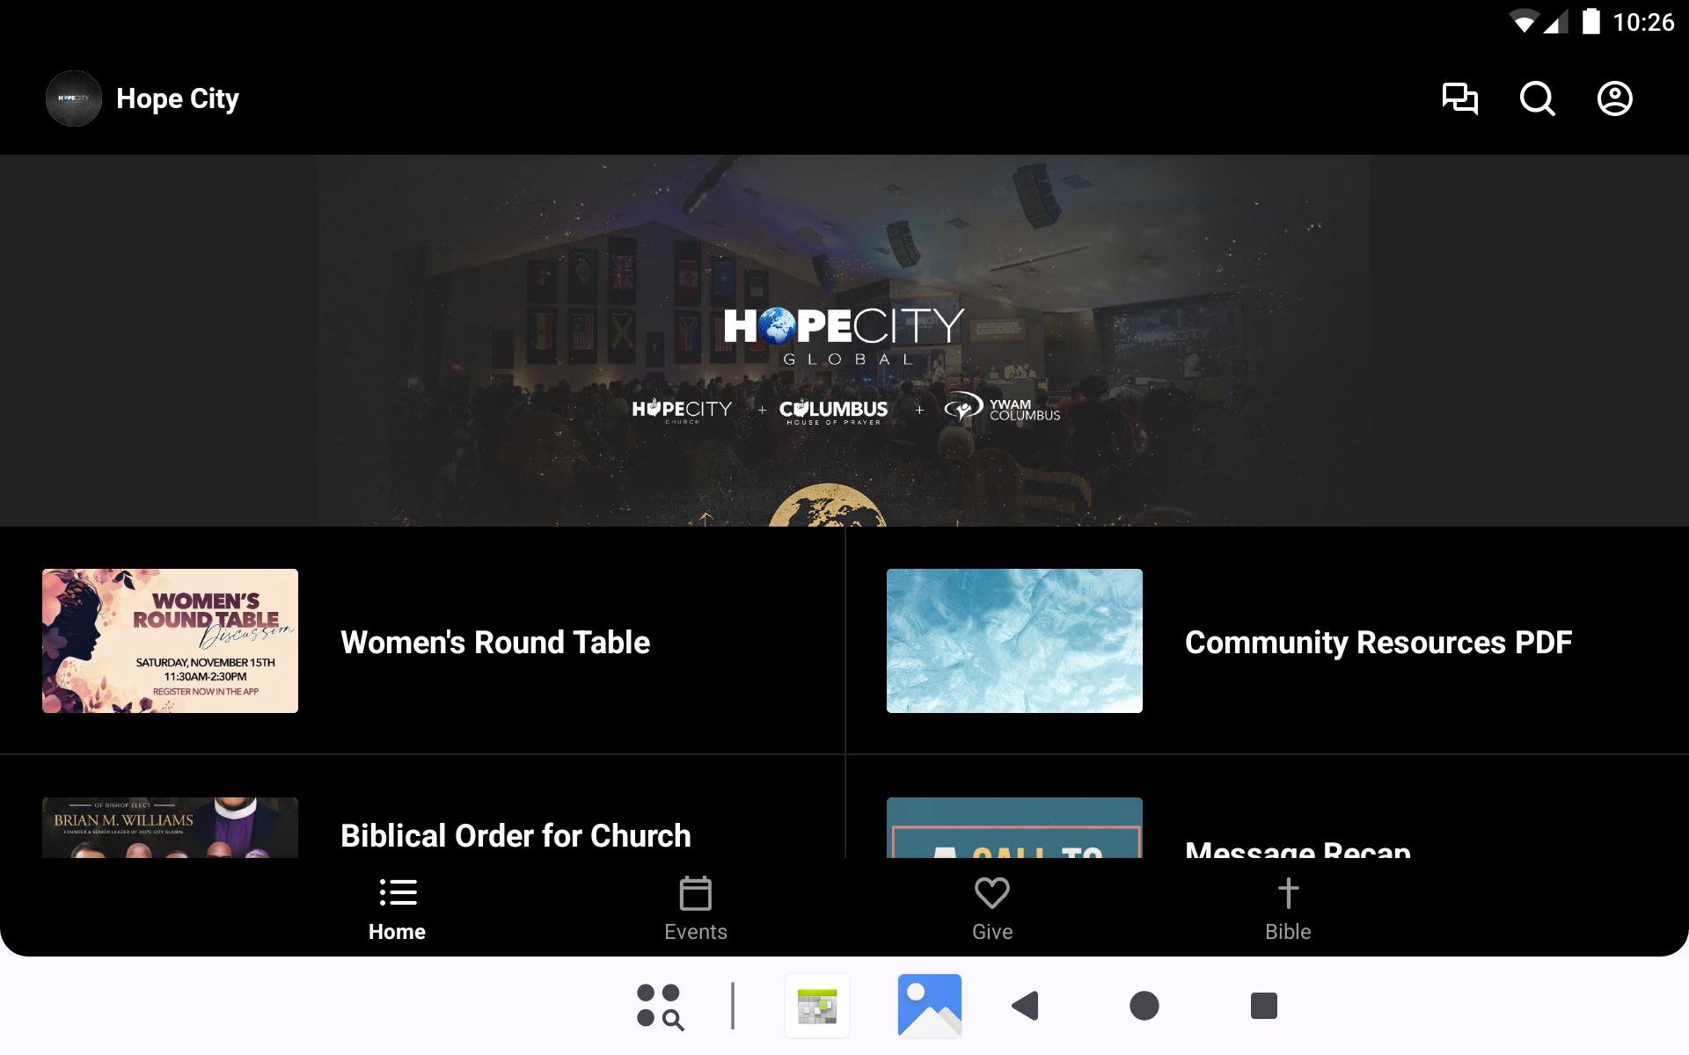1689x1055 pixels.
Task: Open the app drawer search icon
Action: pos(660,1006)
